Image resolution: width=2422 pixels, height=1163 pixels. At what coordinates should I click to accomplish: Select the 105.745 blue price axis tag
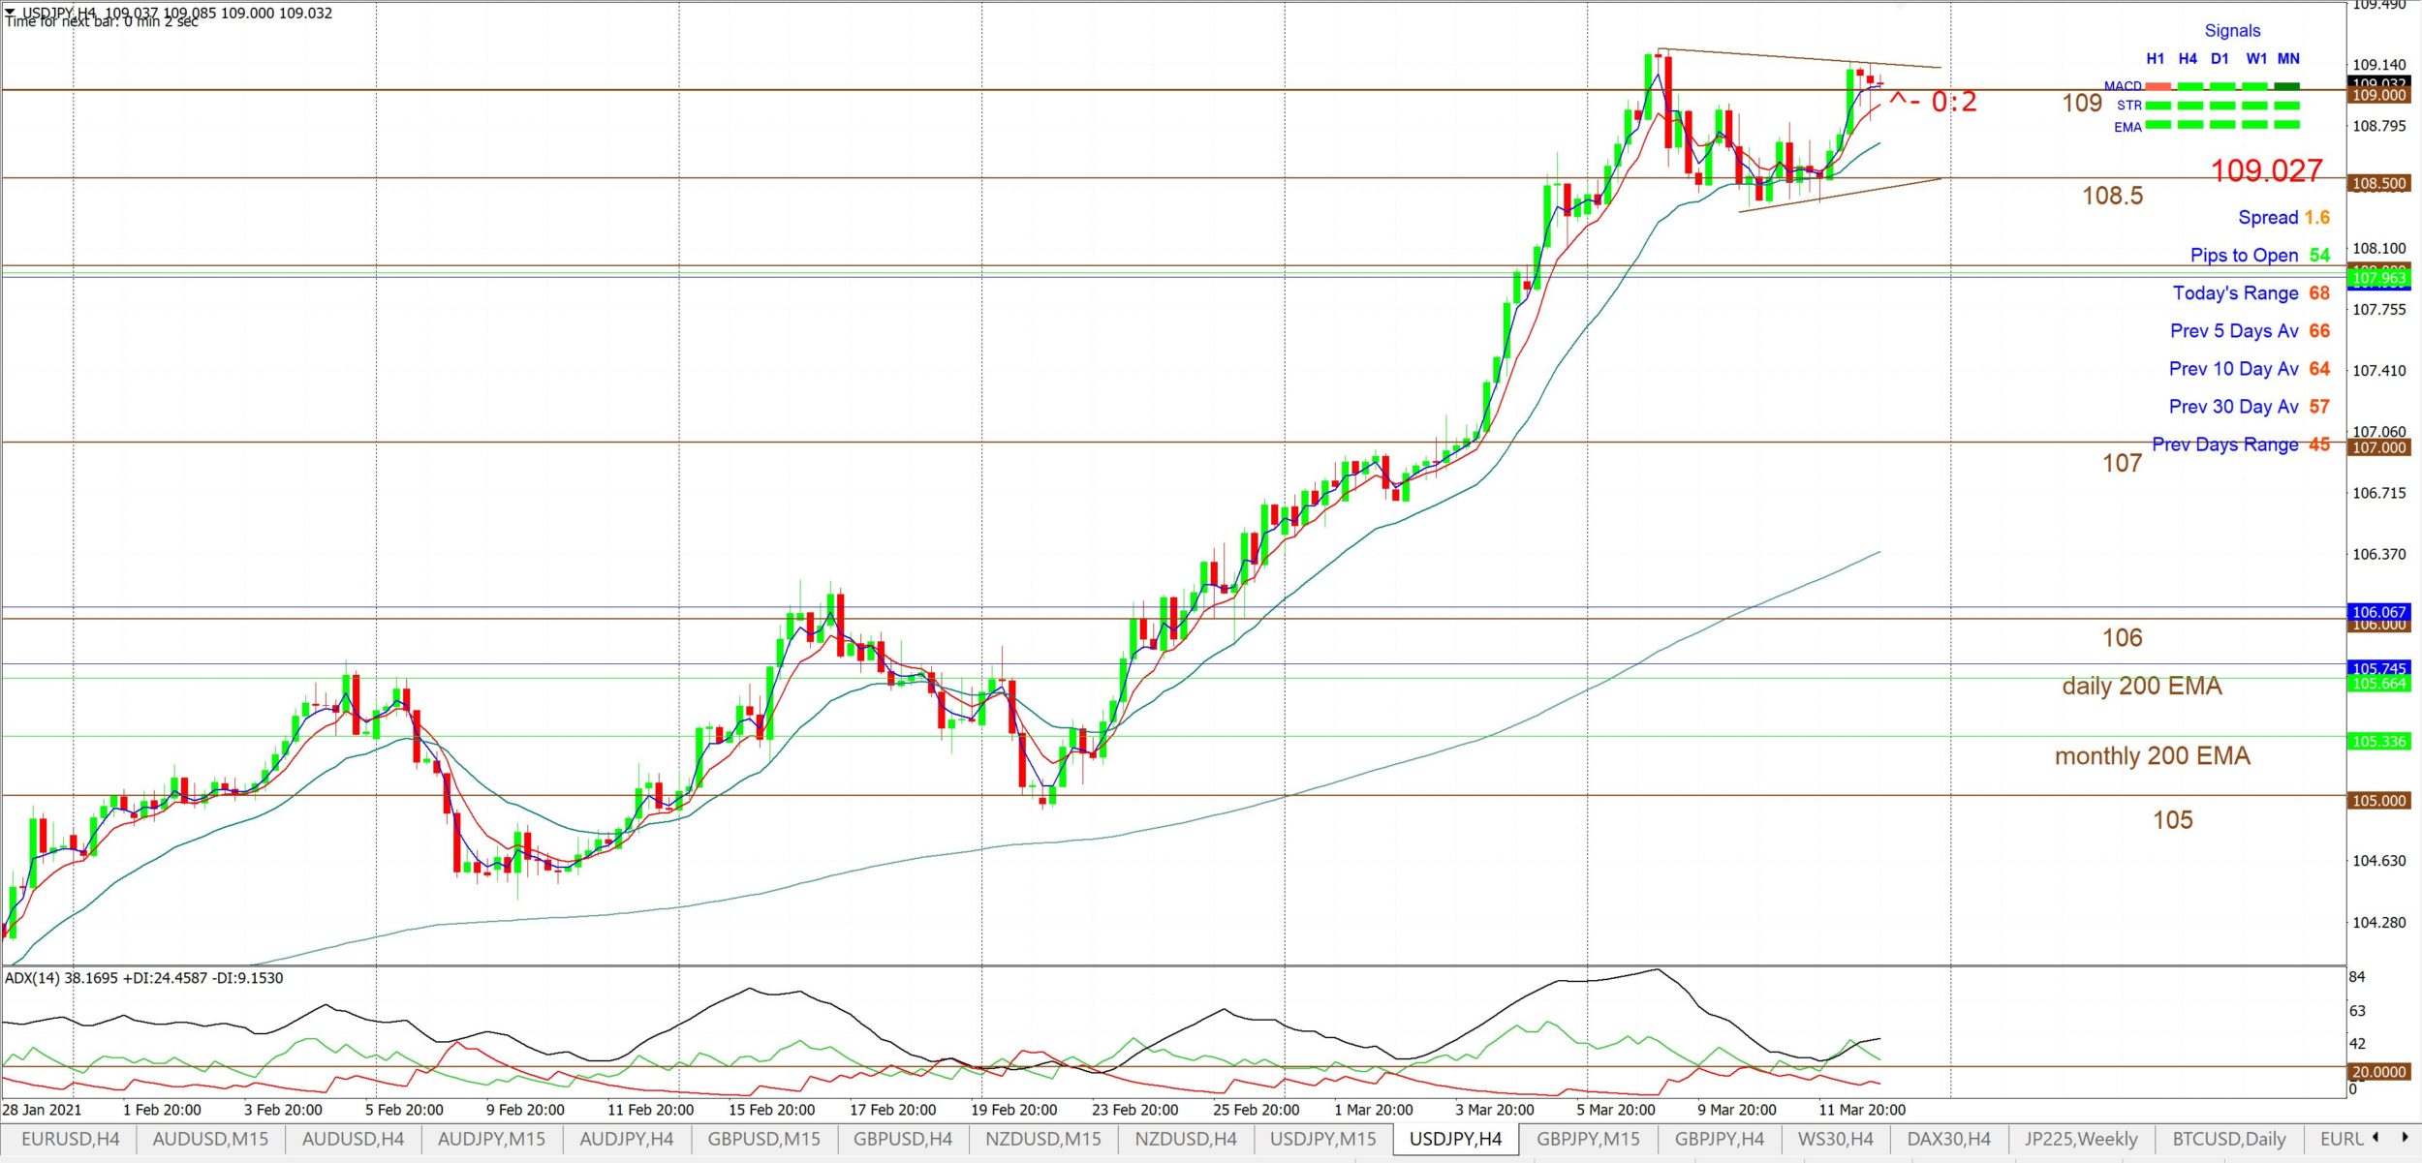coord(2379,668)
